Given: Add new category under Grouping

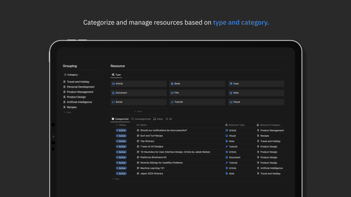Looking at the screenshot, I should [x=67, y=112].
